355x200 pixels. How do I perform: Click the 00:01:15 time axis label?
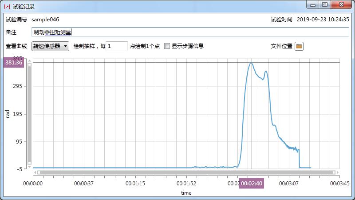coord(135,184)
